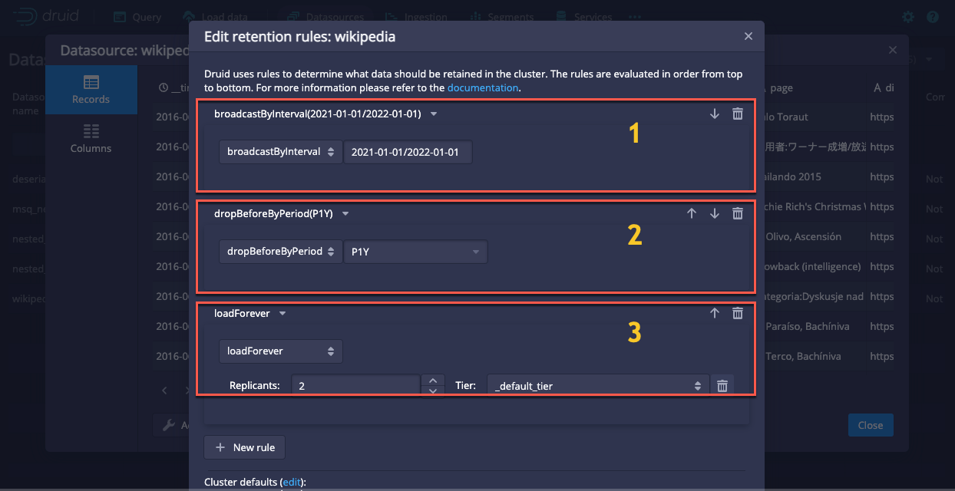The height and width of the screenshot is (491, 955).
Task: Click the interval input showing 2021-01-01/2022-01-01
Action: 408,151
